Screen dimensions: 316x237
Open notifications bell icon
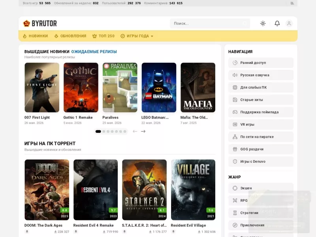[x=277, y=23]
